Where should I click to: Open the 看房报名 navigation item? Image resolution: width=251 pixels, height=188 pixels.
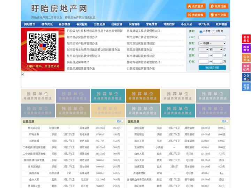[x=82, y=24]
